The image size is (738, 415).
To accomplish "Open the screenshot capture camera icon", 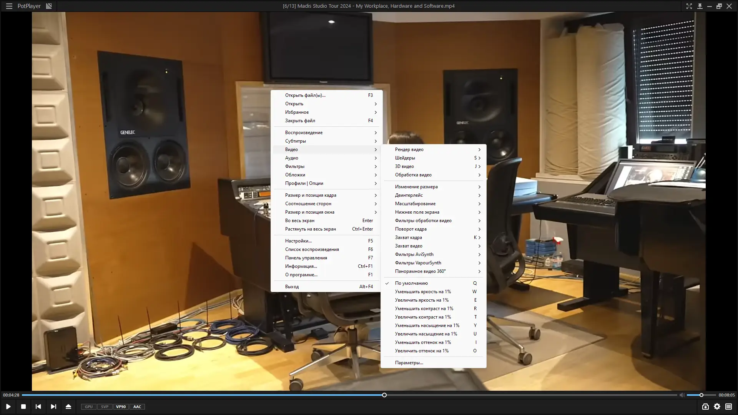I will [705, 407].
